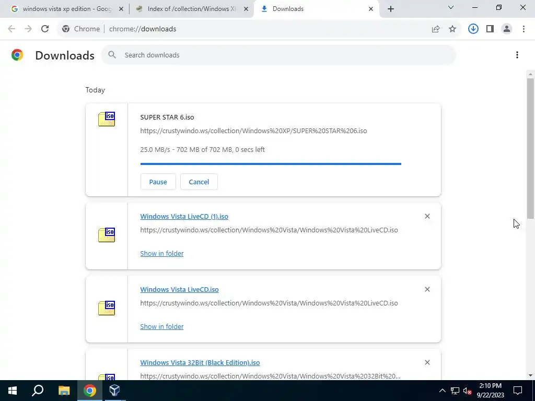
Task: Switch to the Index of /collection/Windows XP tab
Action: point(191,9)
